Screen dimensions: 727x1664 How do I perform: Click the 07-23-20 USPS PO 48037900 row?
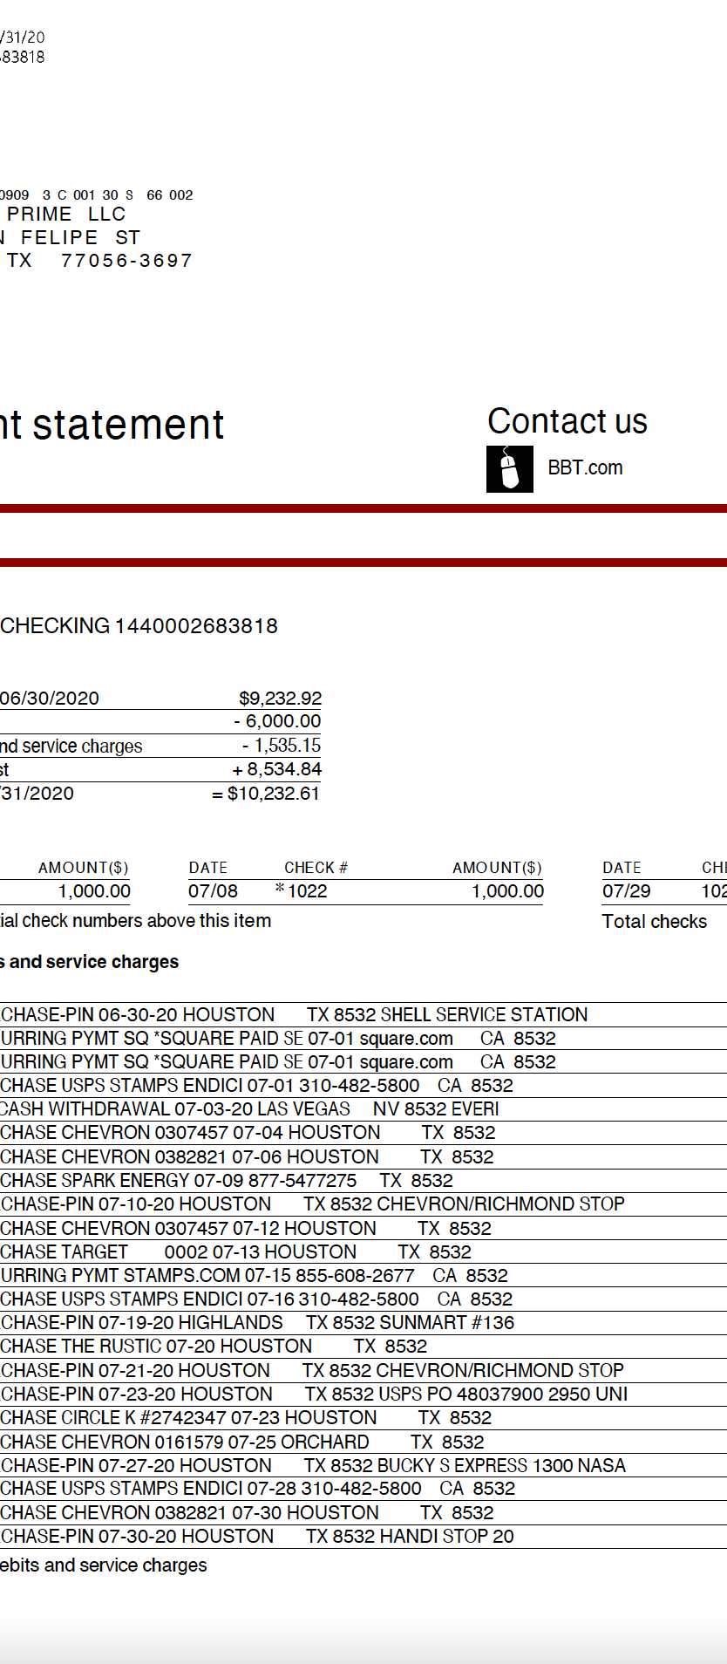[x=363, y=1395]
